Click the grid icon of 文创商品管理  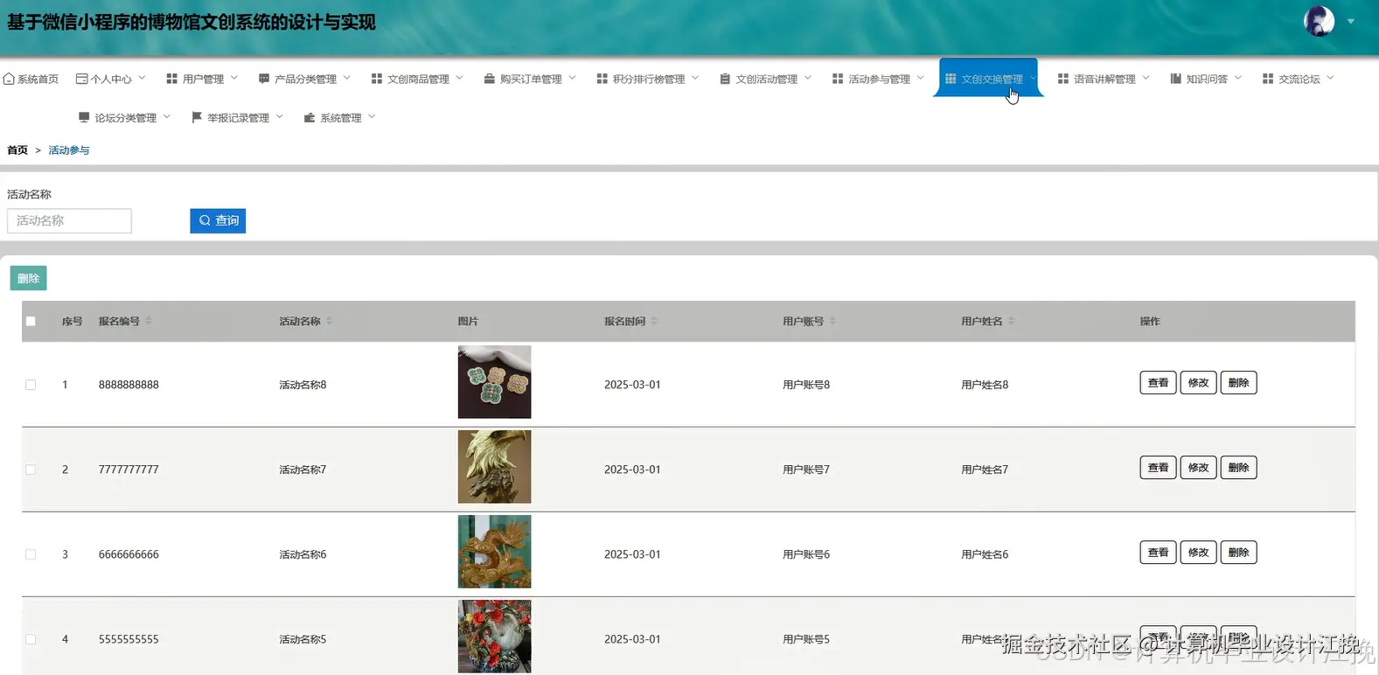click(377, 79)
